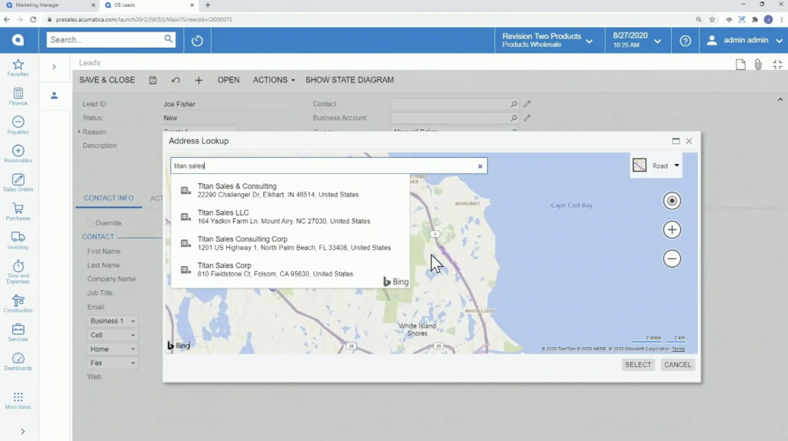The width and height of the screenshot is (788, 441).
Task: Click the undo arrow icon
Action: point(175,81)
